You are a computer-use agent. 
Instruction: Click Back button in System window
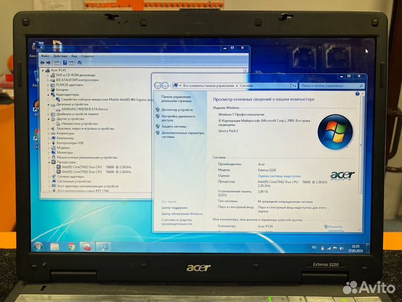158,86
